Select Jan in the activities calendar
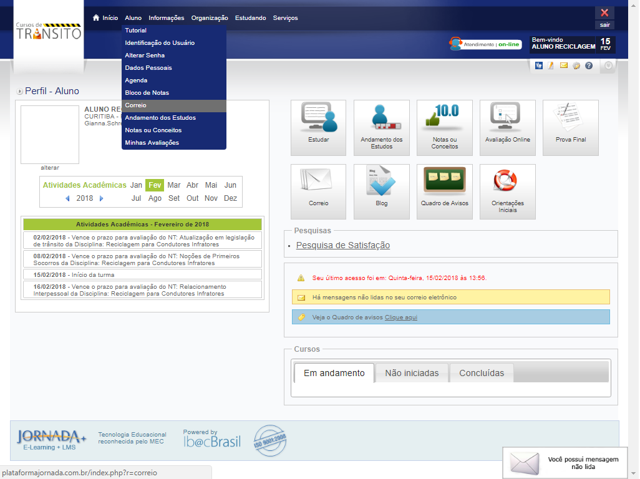640x479 pixels. click(x=136, y=185)
